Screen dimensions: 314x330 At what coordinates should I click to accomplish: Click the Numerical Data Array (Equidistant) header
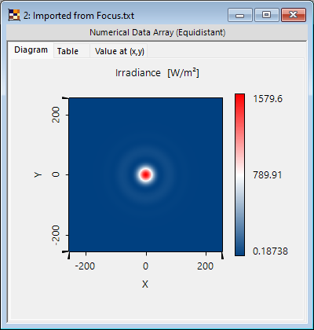157,32
